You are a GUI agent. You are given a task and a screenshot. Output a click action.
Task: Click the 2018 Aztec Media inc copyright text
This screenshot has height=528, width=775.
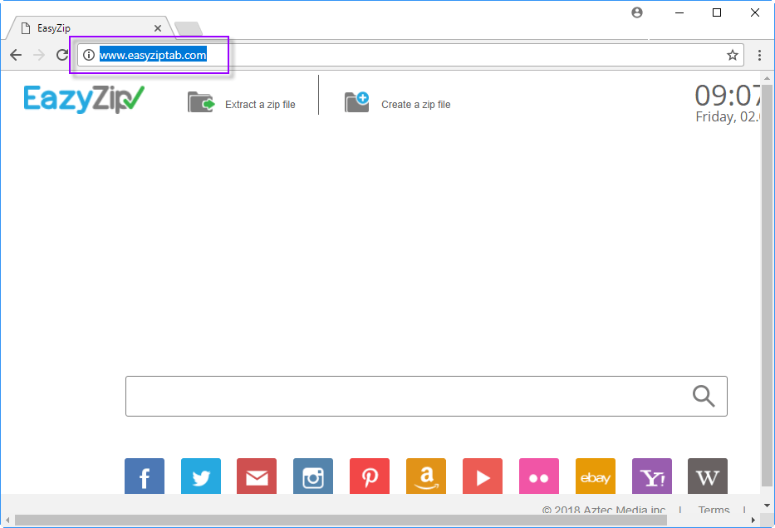click(x=604, y=510)
